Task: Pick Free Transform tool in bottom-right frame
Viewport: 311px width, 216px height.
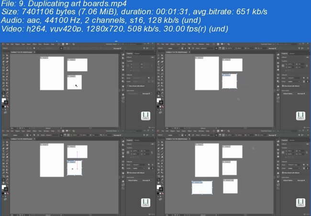Action: 162,164
